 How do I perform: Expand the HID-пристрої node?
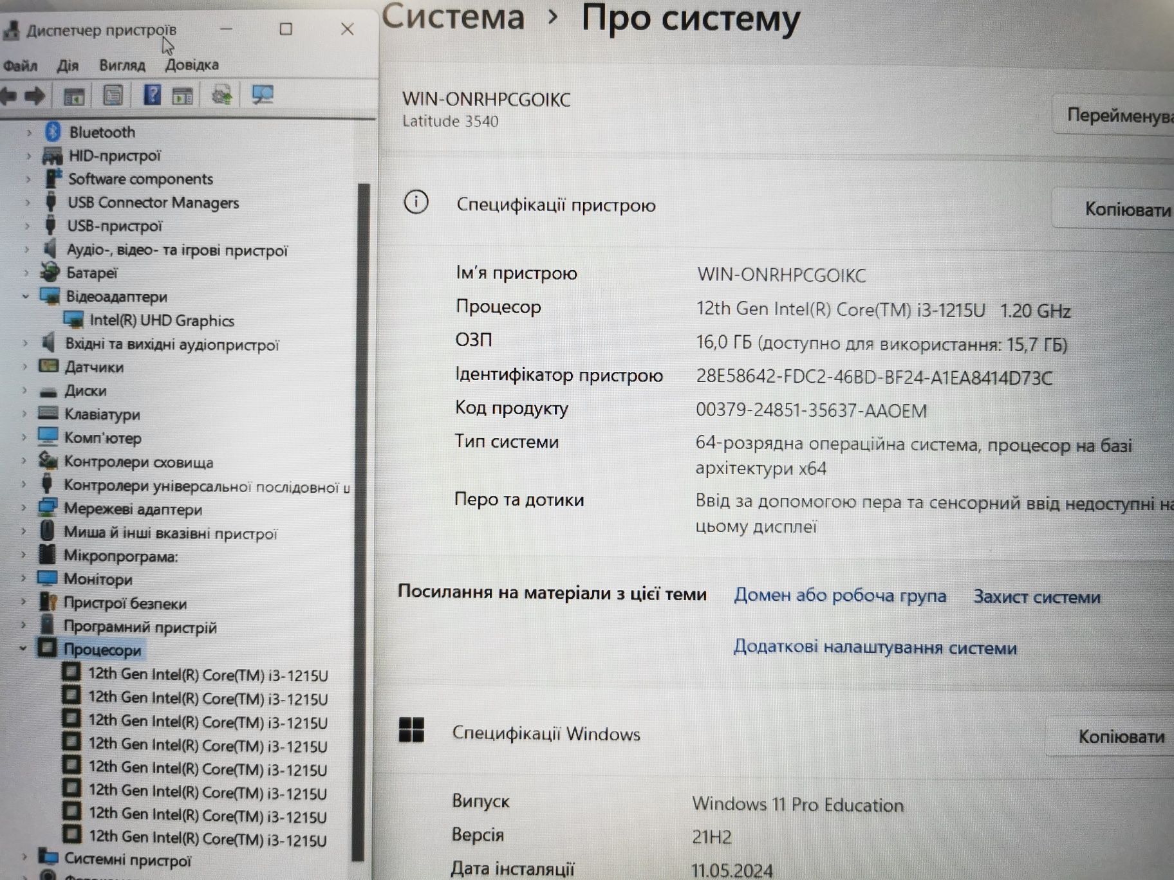pos(28,156)
